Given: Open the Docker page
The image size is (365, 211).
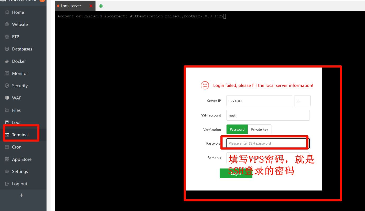Looking at the screenshot, I should coord(23,61).
